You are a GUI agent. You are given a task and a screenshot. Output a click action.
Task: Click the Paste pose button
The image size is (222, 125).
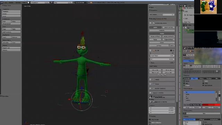[x=16, y=29]
